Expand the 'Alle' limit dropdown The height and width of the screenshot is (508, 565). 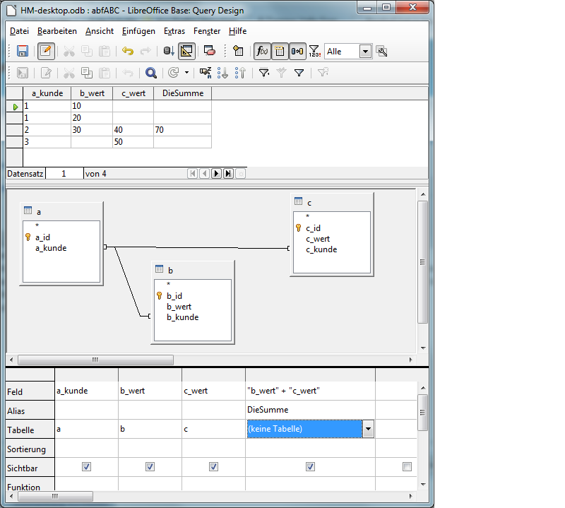(365, 52)
